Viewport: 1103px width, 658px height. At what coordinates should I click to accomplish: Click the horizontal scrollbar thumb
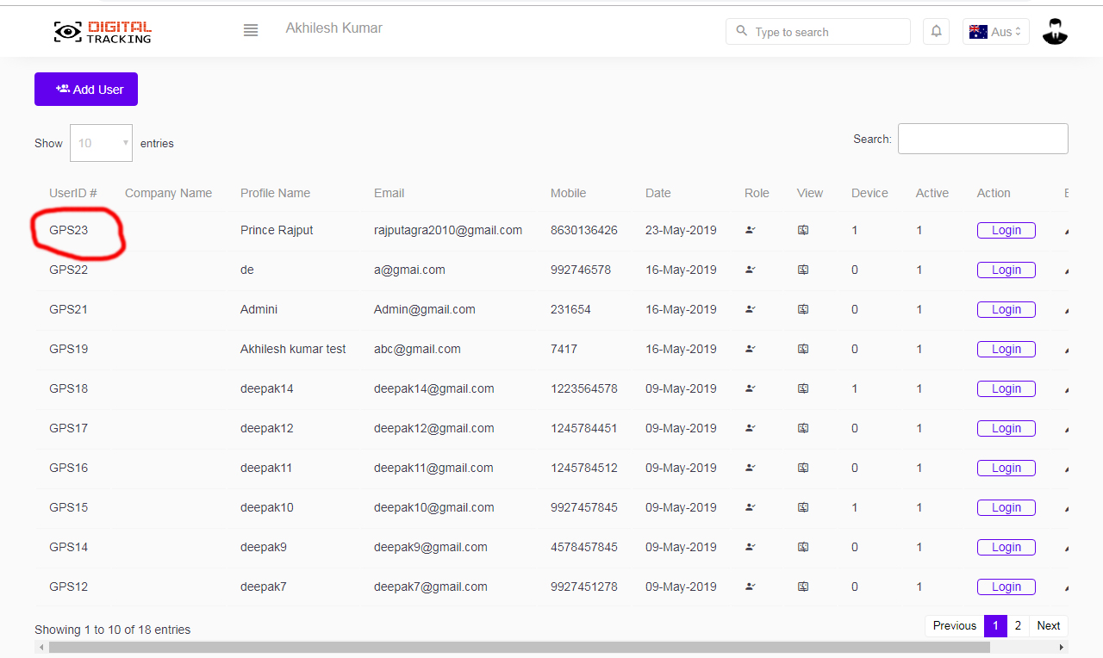click(x=520, y=647)
